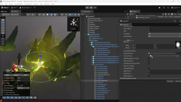Open the Component menu
181x102 pixels.
tap(28, 4)
